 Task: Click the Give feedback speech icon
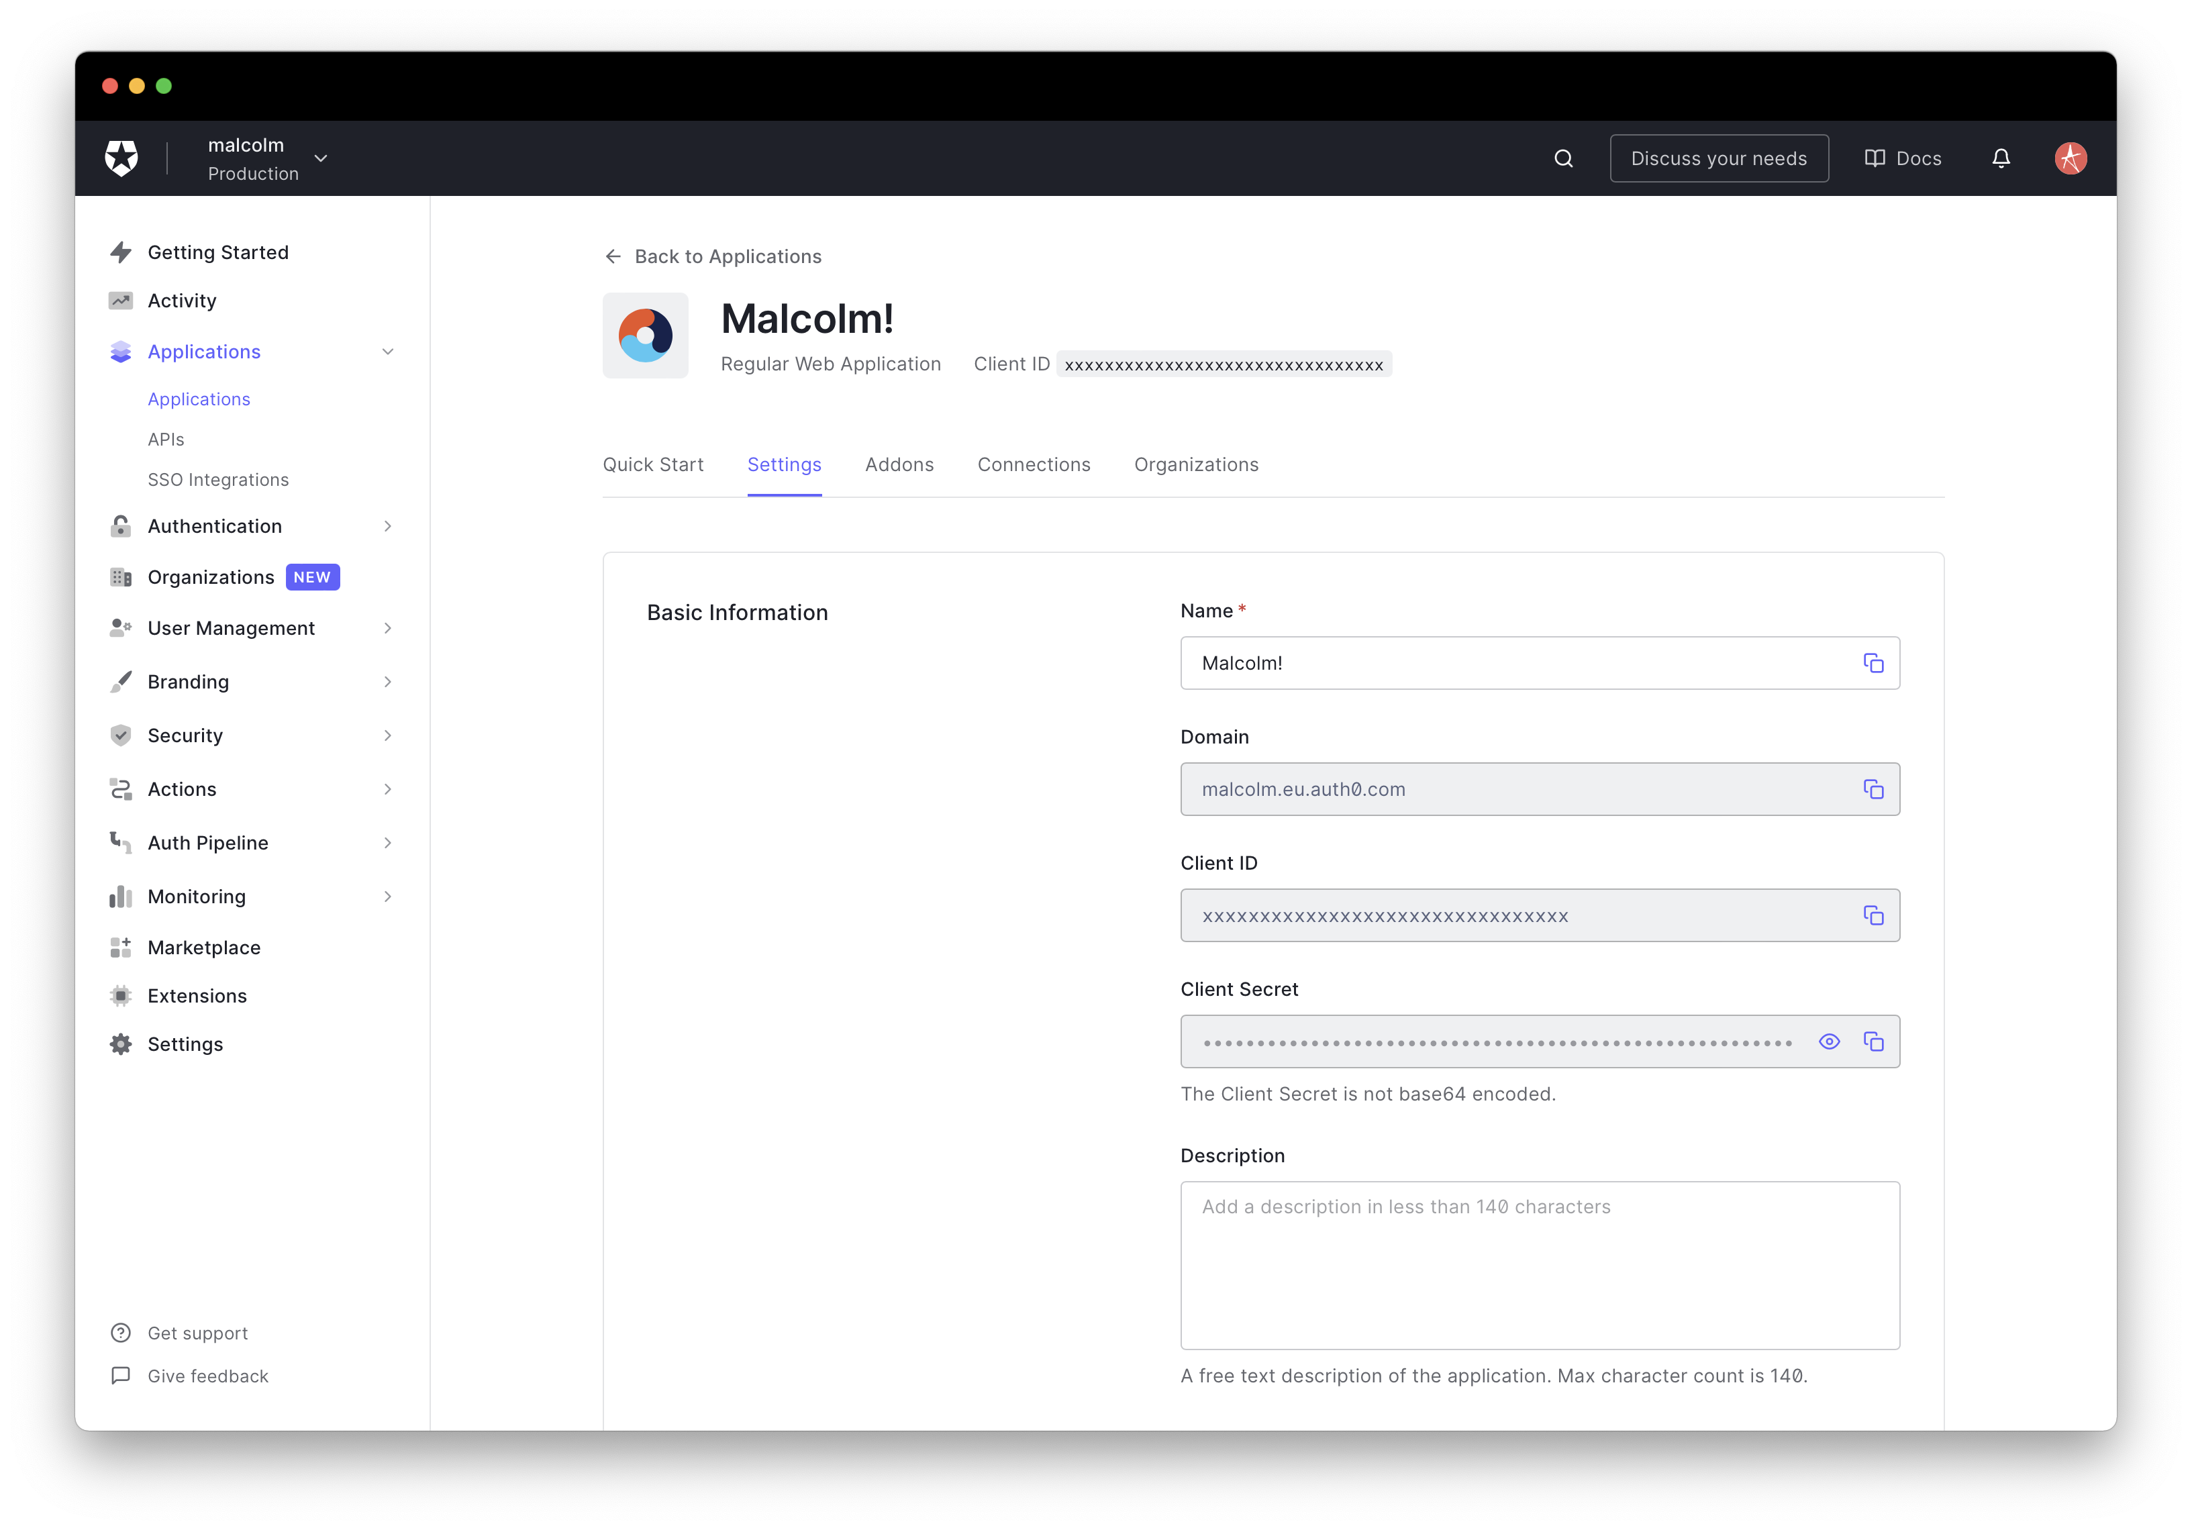pos(120,1376)
